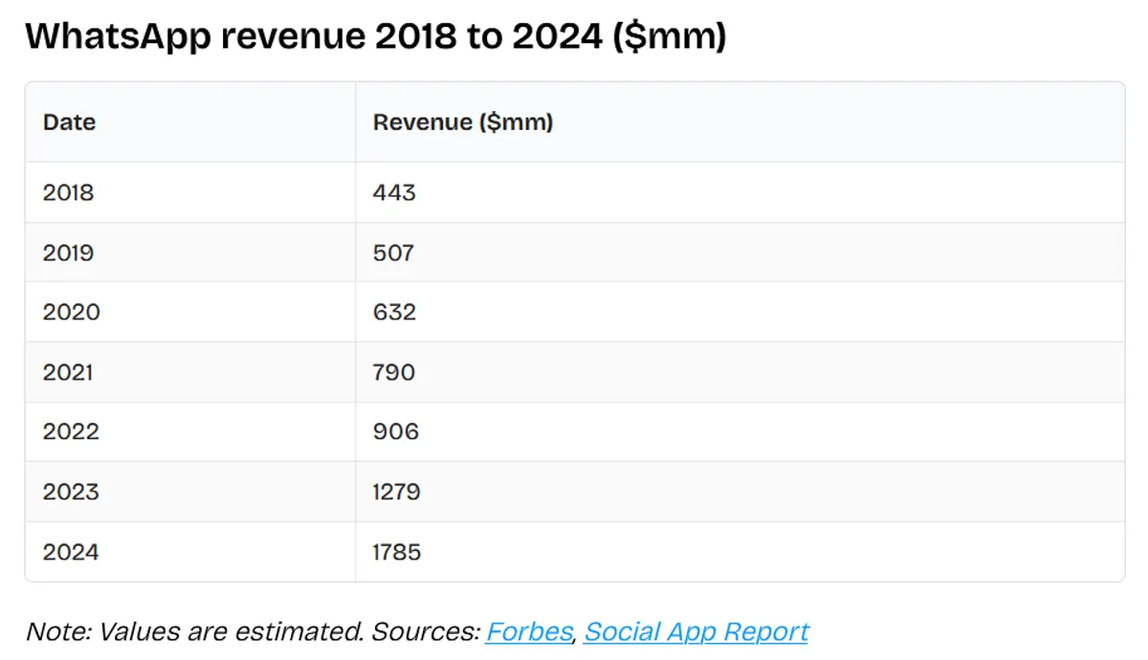
Task: Click revenue value 1279
Action: pos(397,492)
